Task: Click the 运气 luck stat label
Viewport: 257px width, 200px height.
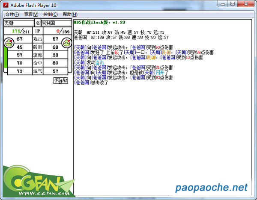Action: (38, 71)
